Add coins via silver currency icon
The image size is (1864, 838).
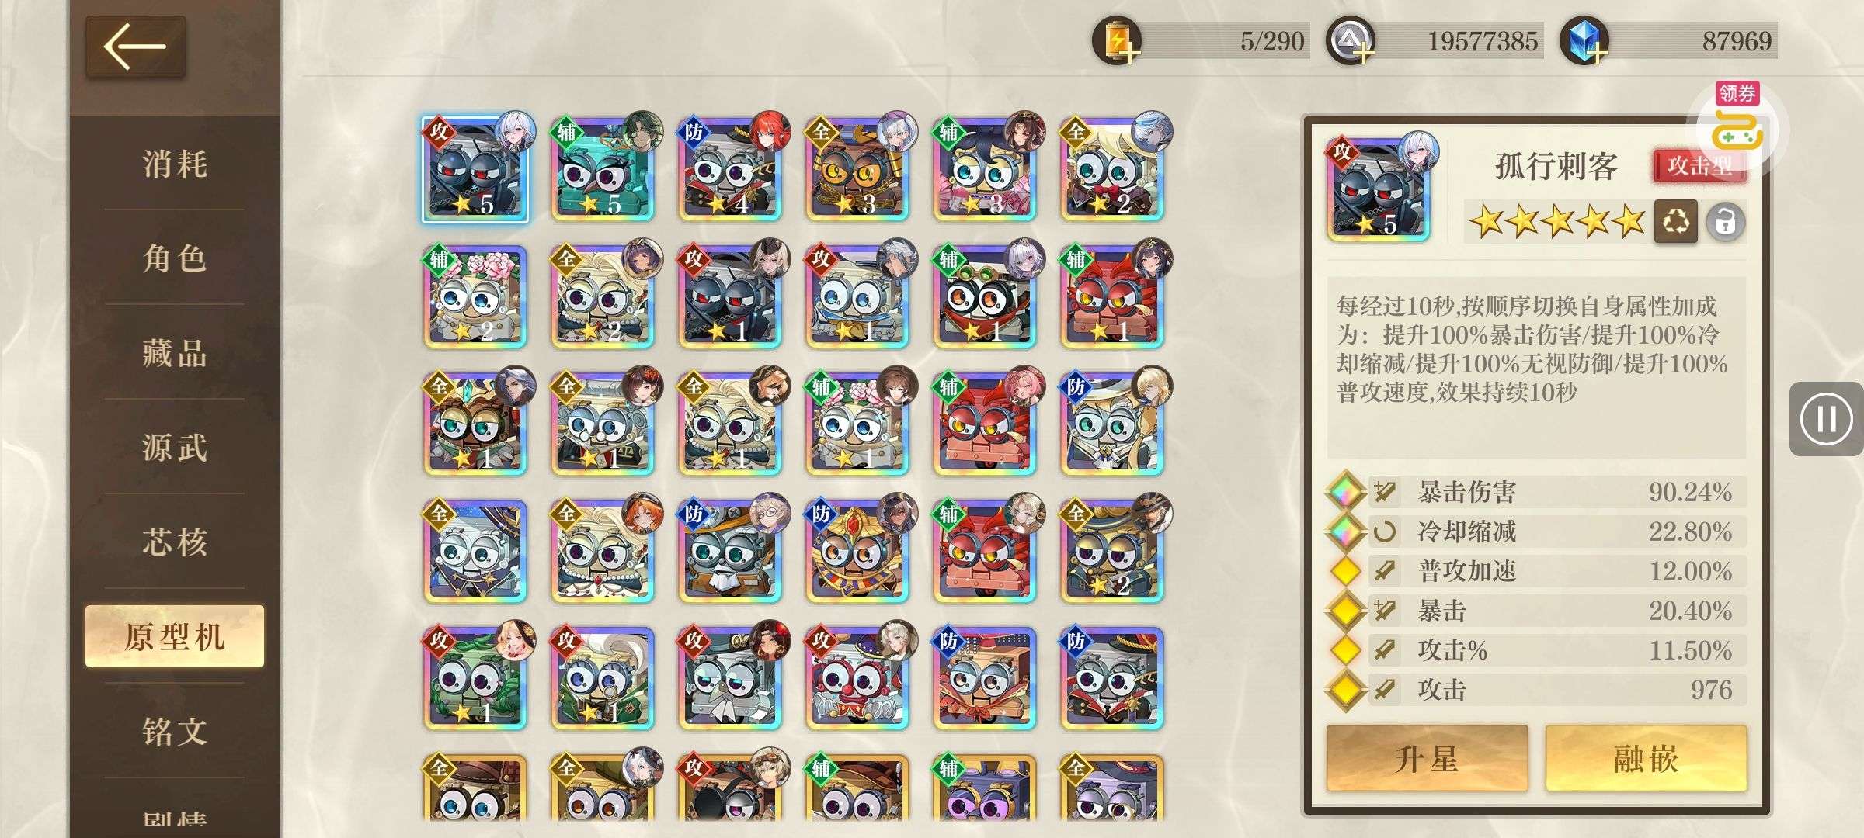[x=1350, y=40]
